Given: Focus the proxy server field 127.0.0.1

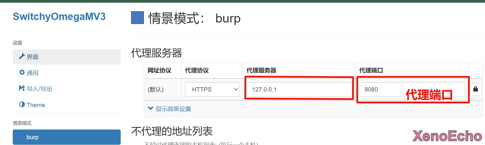Looking at the screenshot, I should [x=299, y=89].
